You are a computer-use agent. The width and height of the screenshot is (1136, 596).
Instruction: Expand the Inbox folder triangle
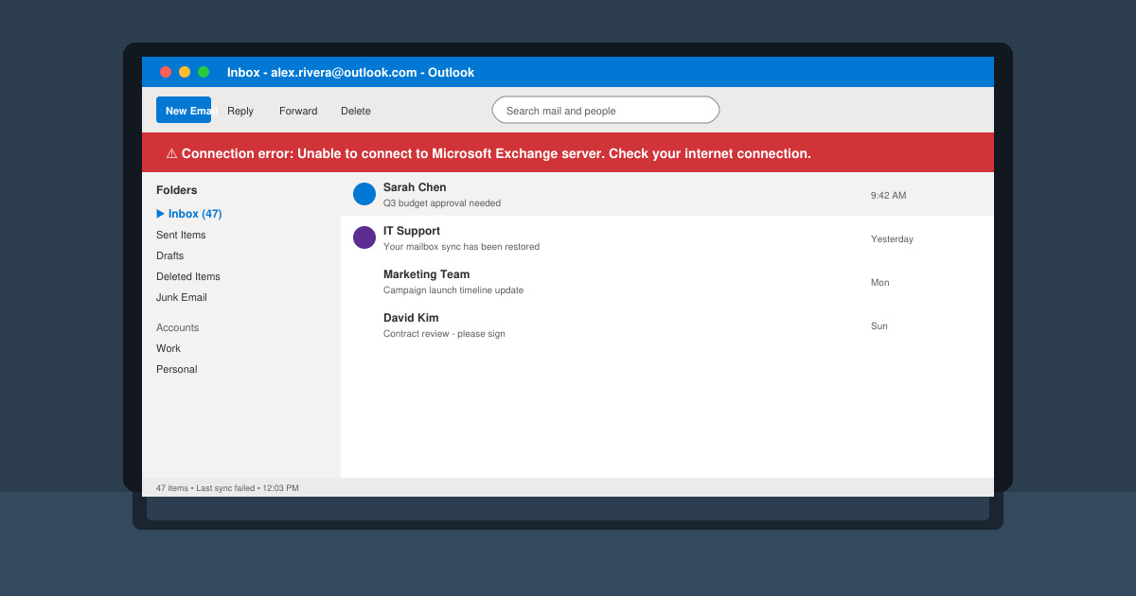[x=161, y=214]
